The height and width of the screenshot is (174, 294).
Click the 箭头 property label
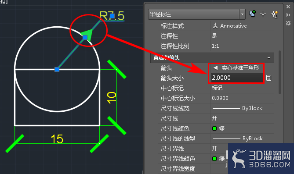(166, 68)
